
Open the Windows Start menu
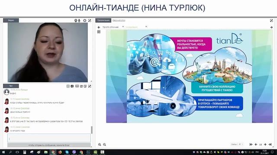[3, 152]
